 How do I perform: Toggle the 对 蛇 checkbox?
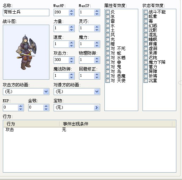(108, 53)
